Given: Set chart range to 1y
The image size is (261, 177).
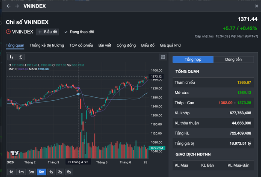Looking at the screenshot, I should [51, 172].
